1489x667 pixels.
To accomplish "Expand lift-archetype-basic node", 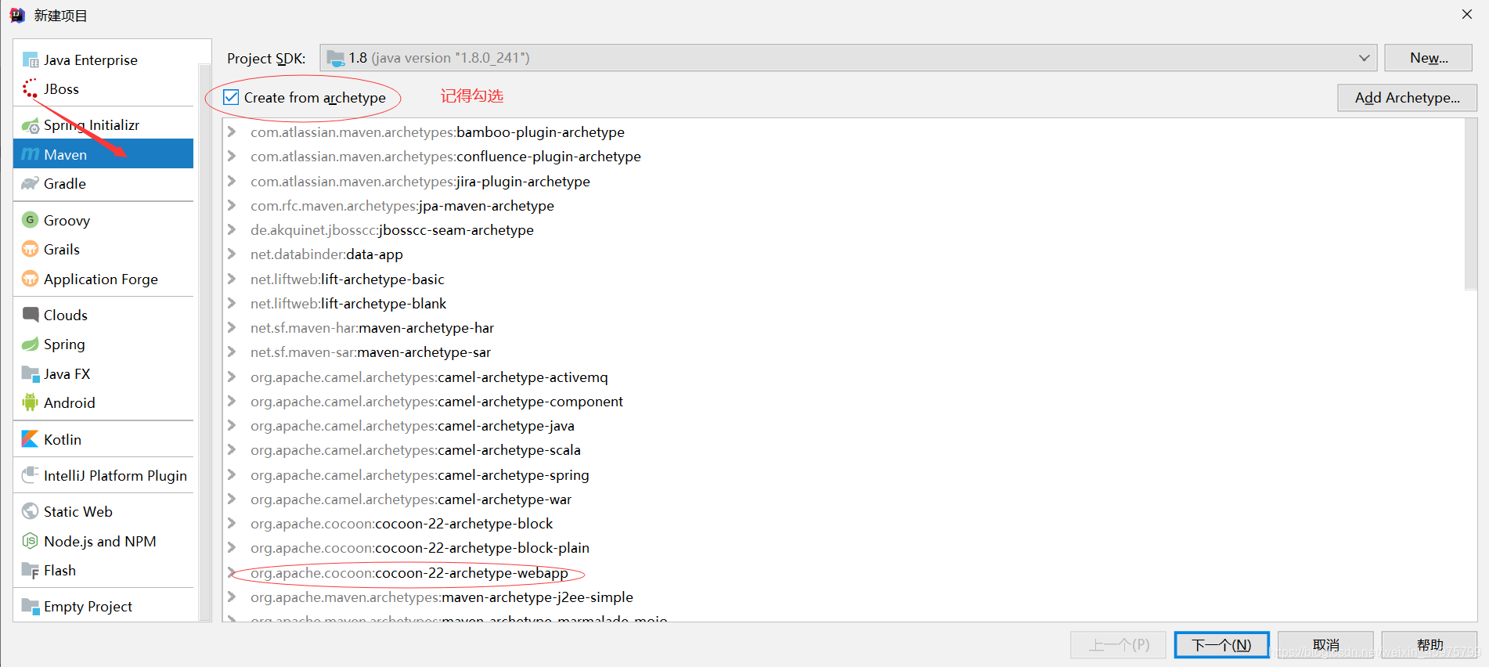I will [x=232, y=279].
